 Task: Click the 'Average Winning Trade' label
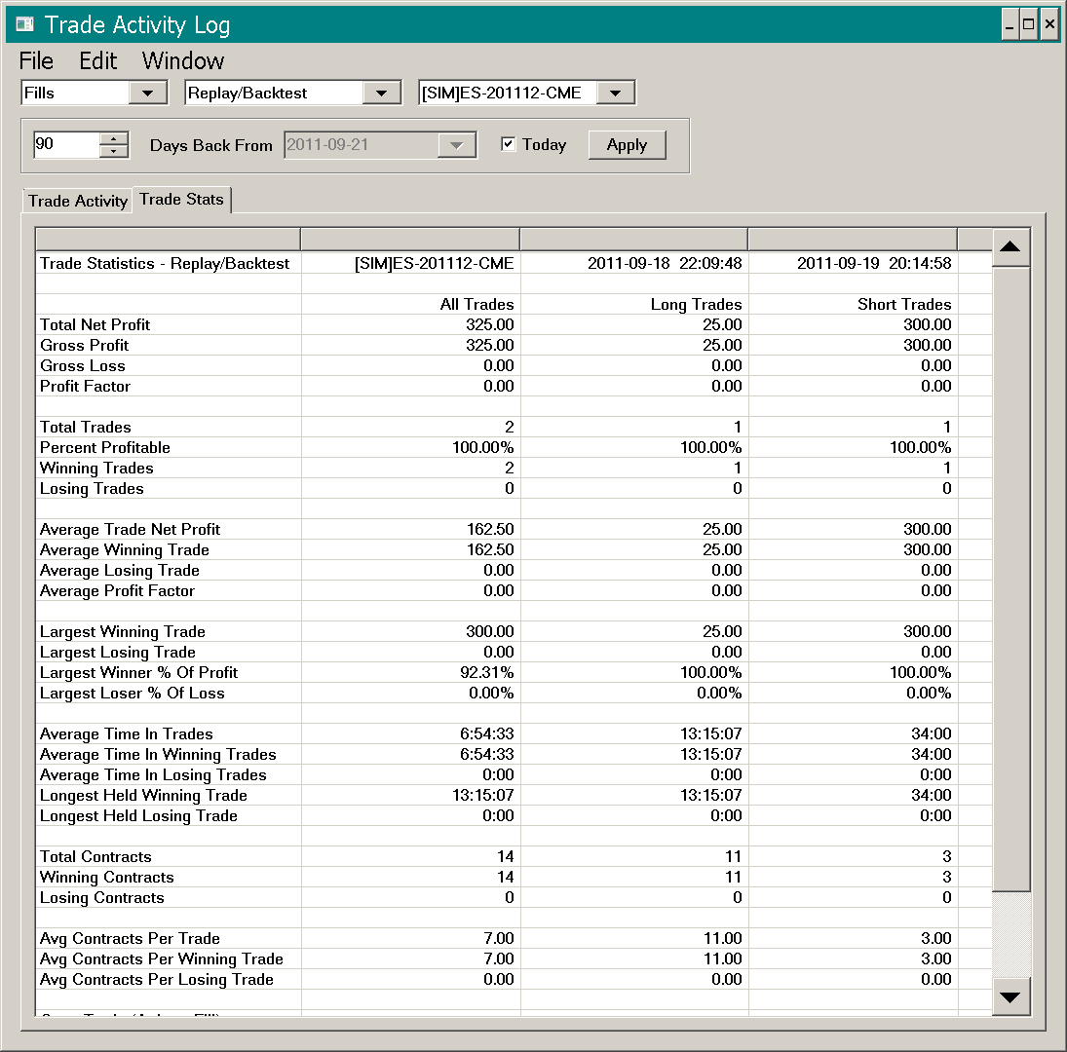coord(125,549)
